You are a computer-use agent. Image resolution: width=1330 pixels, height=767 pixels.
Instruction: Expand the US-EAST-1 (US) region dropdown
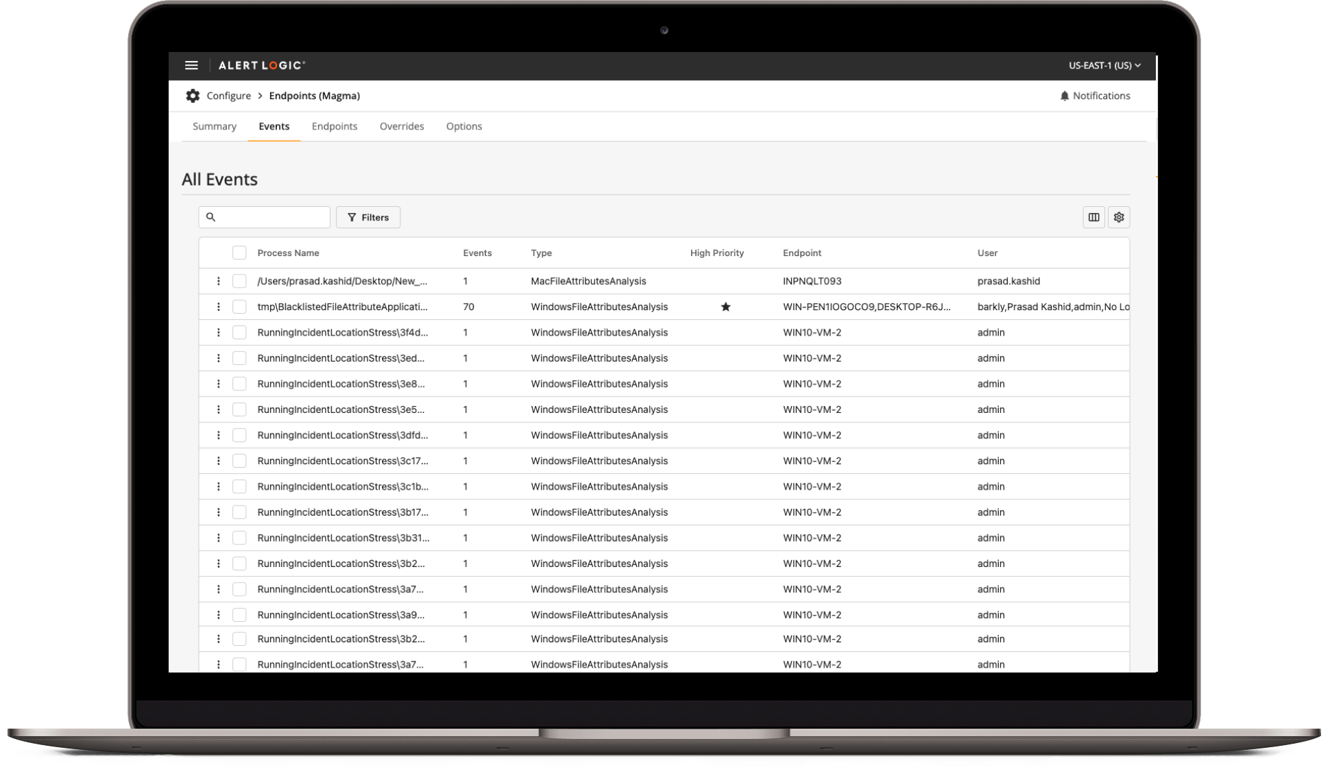click(x=1104, y=66)
